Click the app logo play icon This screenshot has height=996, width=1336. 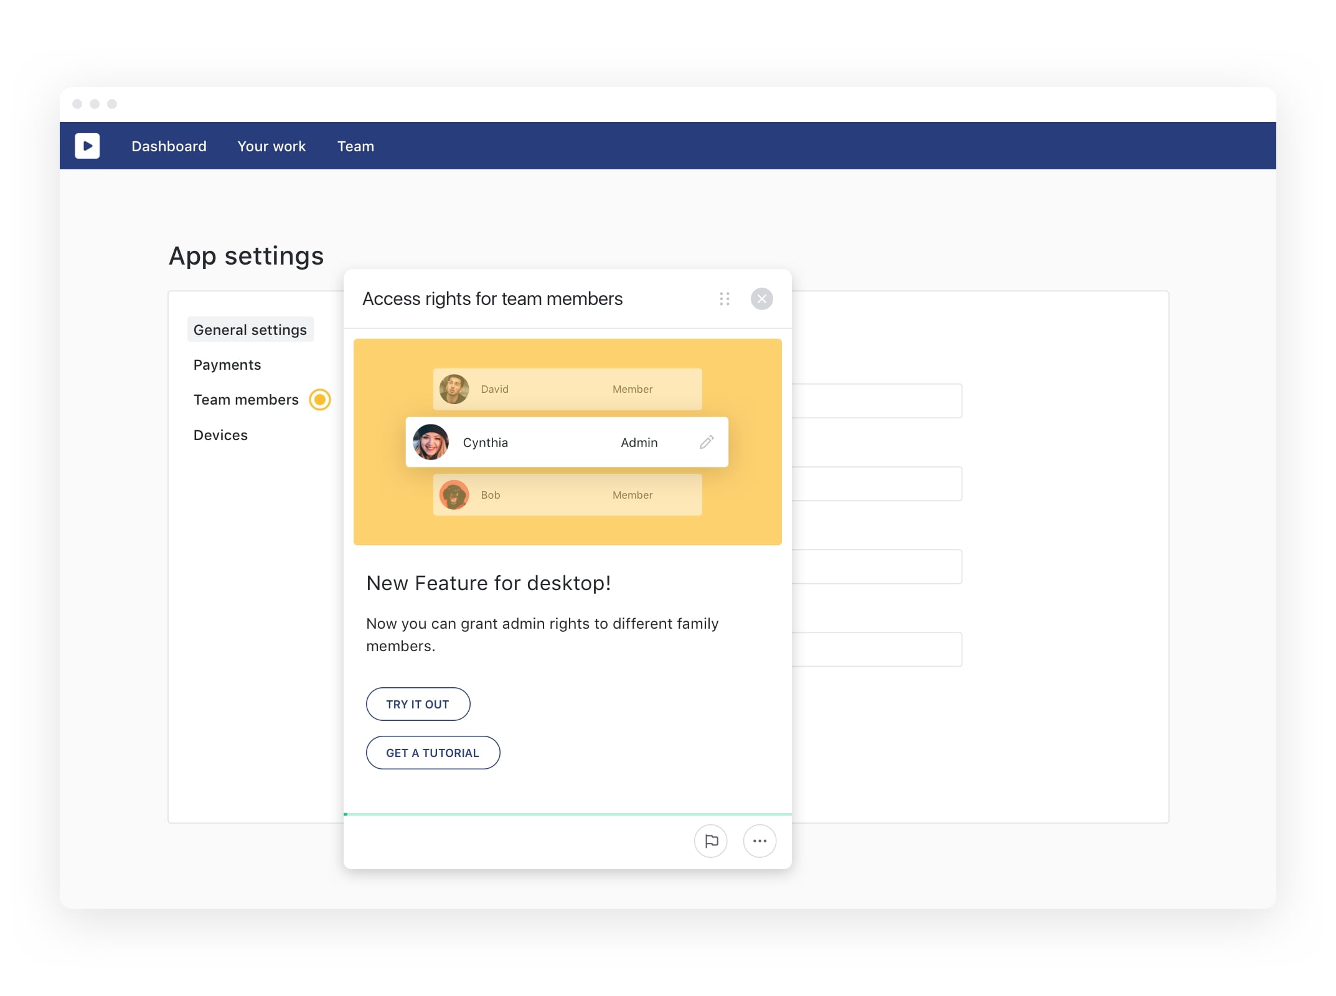pyautogui.click(x=87, y=146)
